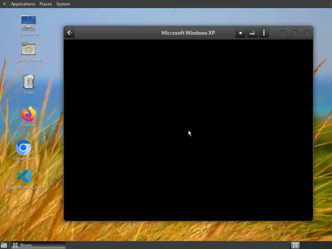
Task: Open the keyboard shortcuts button in Boxes header
Action: (x=252, y=33)
